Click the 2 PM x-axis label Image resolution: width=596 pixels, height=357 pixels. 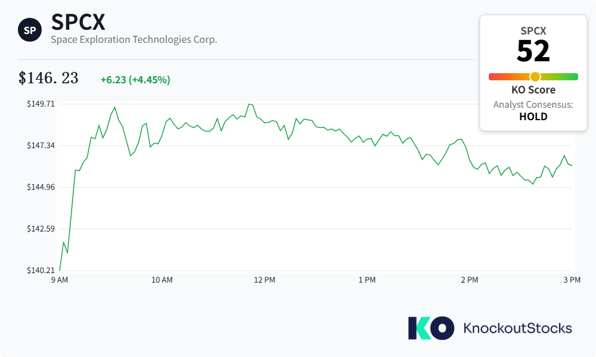pos(470,280)
